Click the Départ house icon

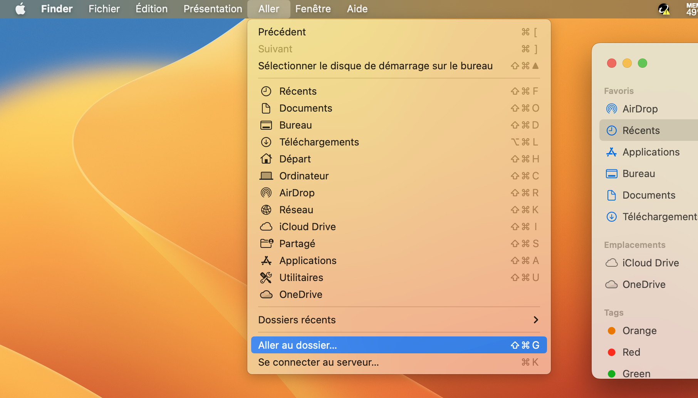[x=266, y=159]
